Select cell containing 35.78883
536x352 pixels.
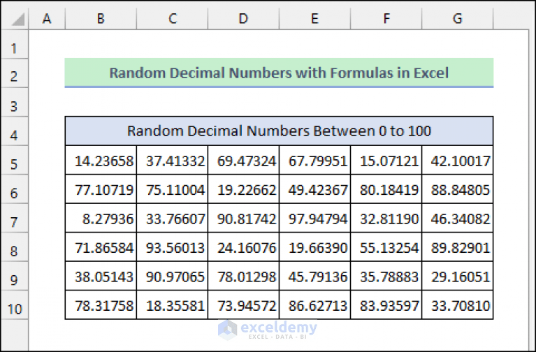(x=386, y=276)
